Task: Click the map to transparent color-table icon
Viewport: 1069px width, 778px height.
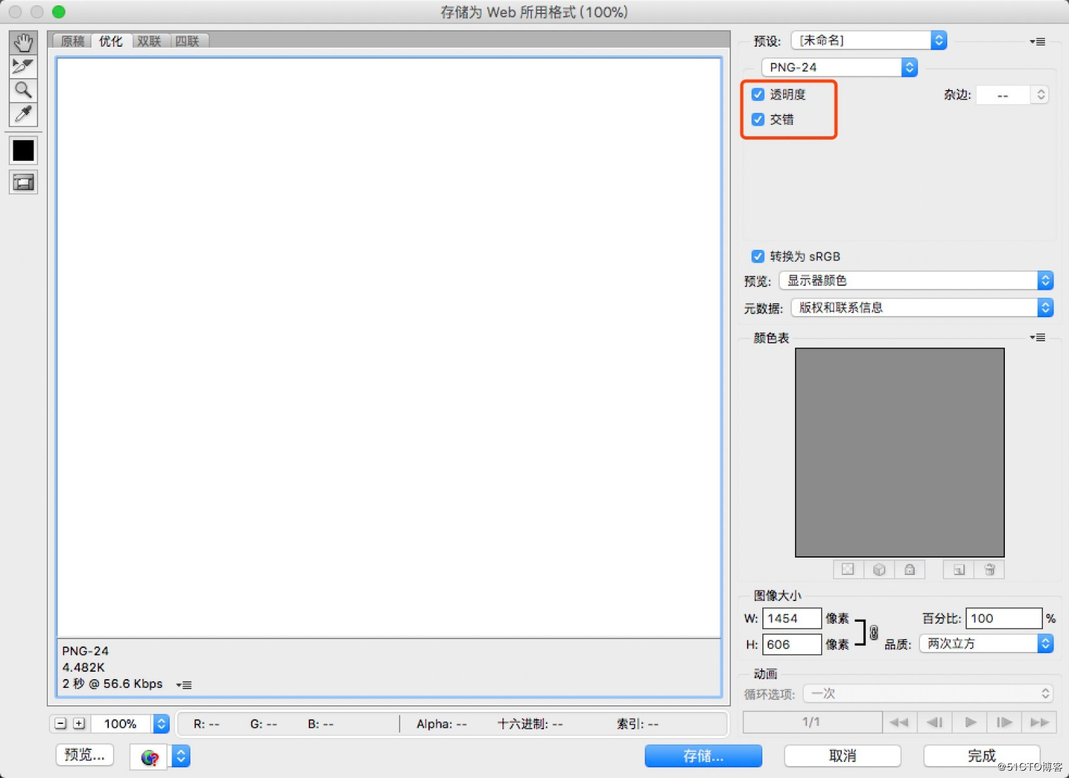Action: pyautogui.click(x=848, y=570)
